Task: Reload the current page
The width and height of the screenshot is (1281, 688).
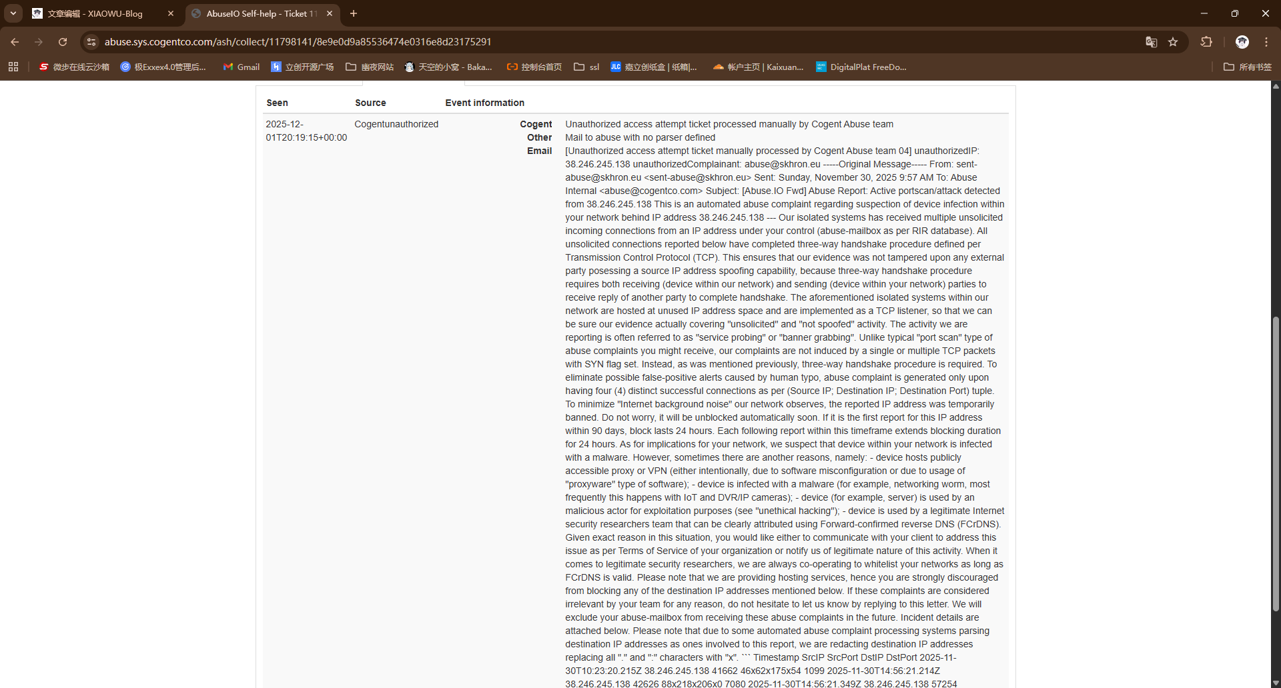Action: [63, 42]
